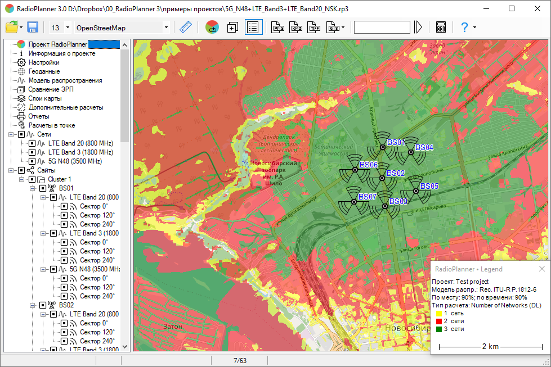This screenshot has height=367, width=551.
Task: Collapse the Сети tree node
Action: pyautogui.click(x=11, y=134)
